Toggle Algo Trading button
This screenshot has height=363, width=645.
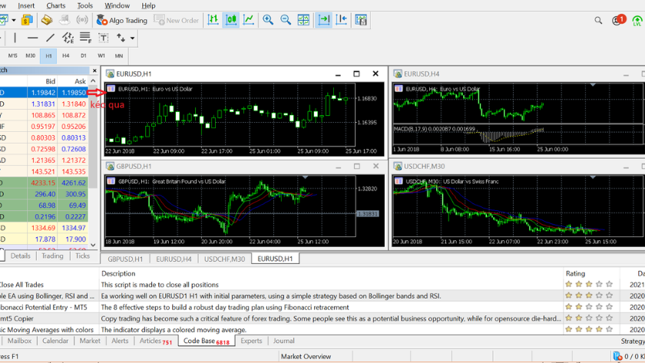click(x=122, y=20)
